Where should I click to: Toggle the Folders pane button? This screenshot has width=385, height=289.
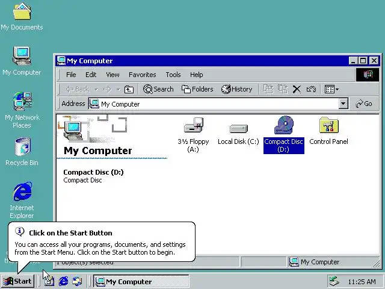[x=197, y=89]
